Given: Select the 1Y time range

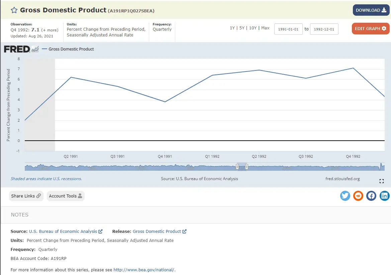Looking at the screenshot, I should click(232, 28).
